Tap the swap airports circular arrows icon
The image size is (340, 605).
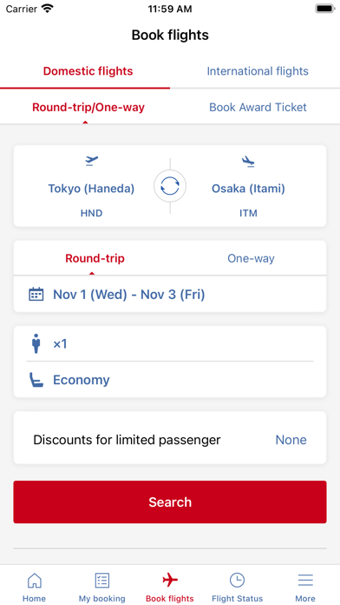coord(170,186)
